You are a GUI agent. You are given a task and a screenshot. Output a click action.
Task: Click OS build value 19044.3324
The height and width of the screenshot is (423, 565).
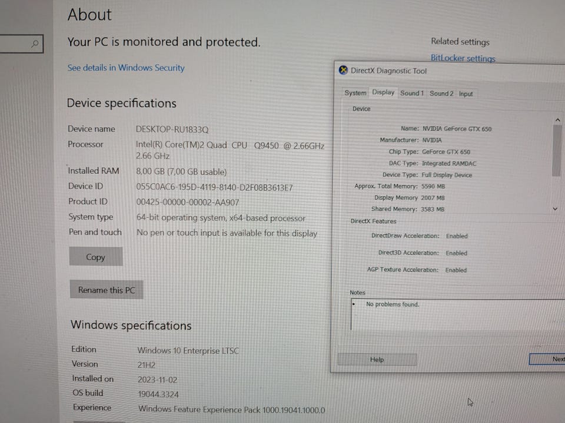158,395
